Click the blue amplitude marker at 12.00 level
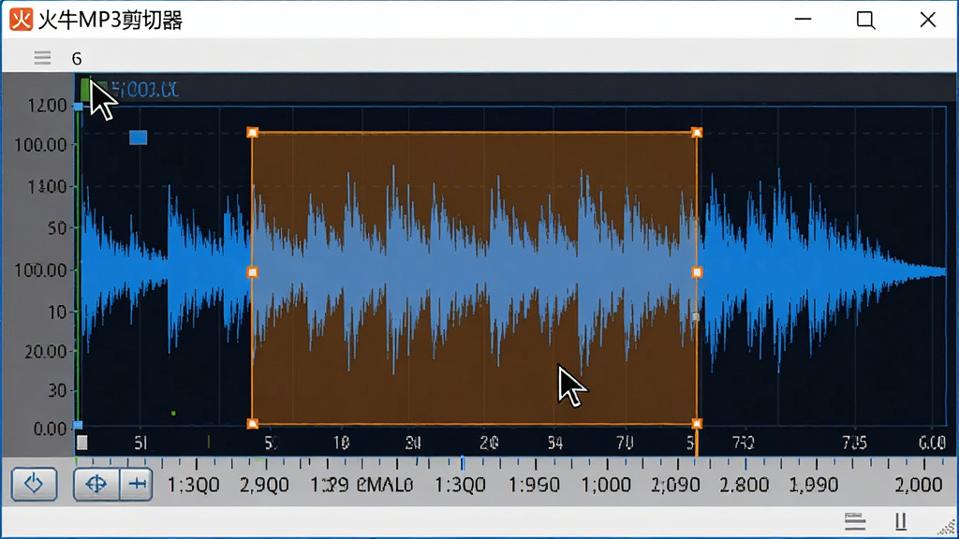959x539 pixels. click(x=79, y=107)
